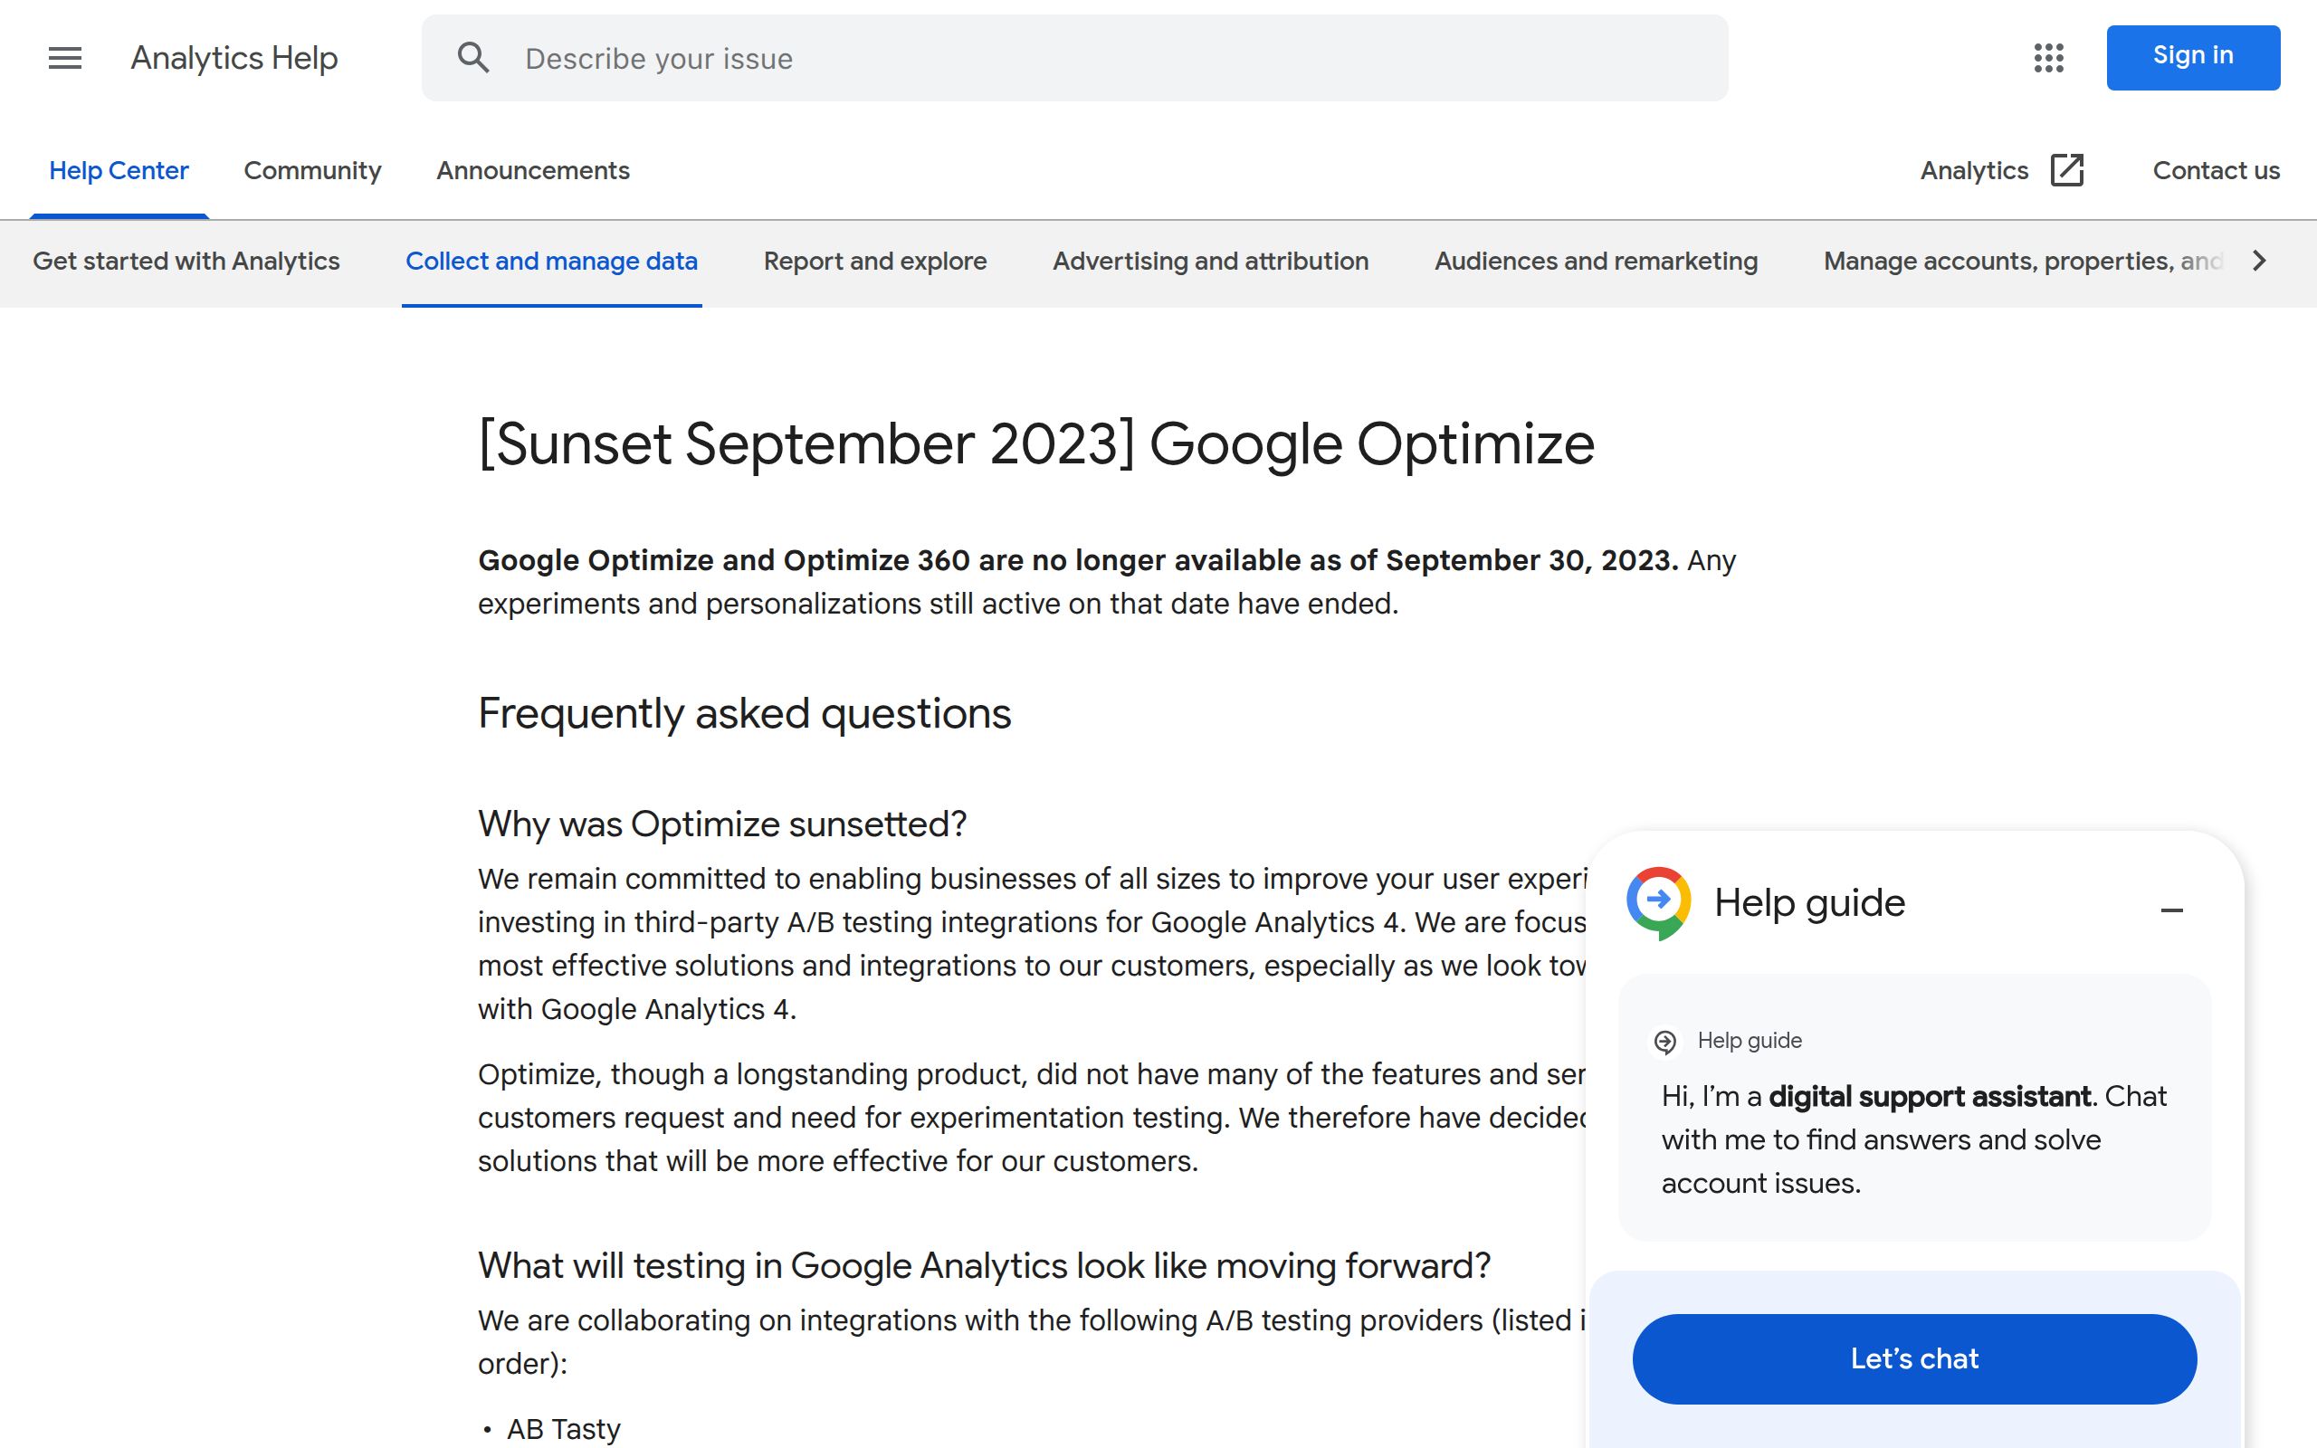Open Advertising and attribution section

[1210, 261]
